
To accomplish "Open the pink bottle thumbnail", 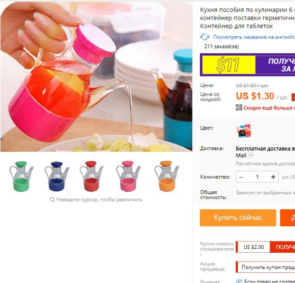I will point(128,176).
